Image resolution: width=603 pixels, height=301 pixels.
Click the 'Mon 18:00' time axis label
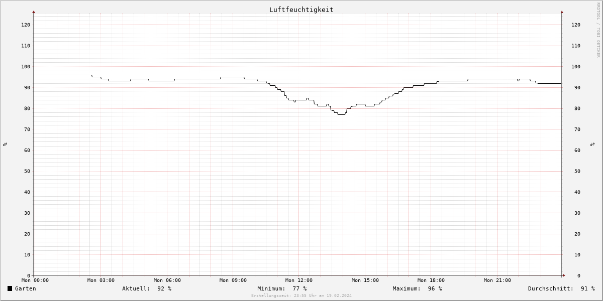point(431,280)
